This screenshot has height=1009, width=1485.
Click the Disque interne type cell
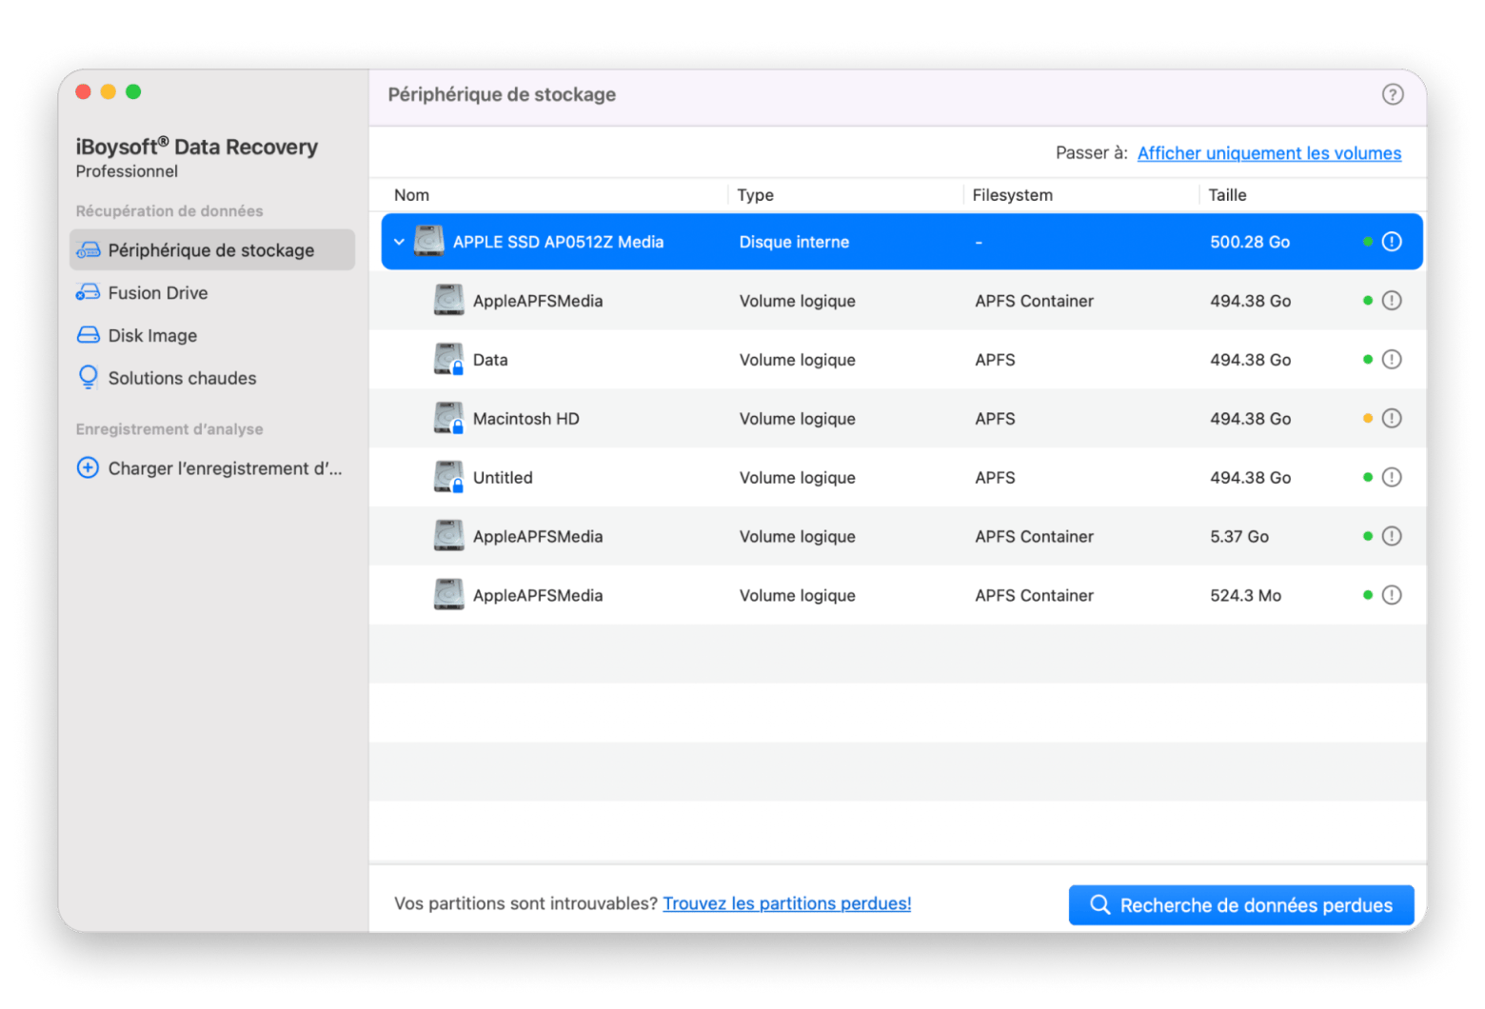(x=794, y=242)
